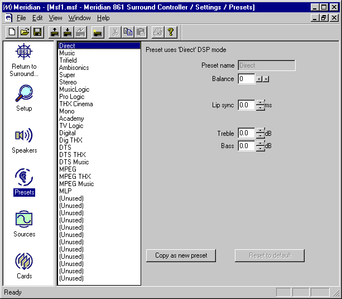Select the Pro Logic preset
Image resolution: width=342 pixels, height=299 pixels.
click(99, 97)
